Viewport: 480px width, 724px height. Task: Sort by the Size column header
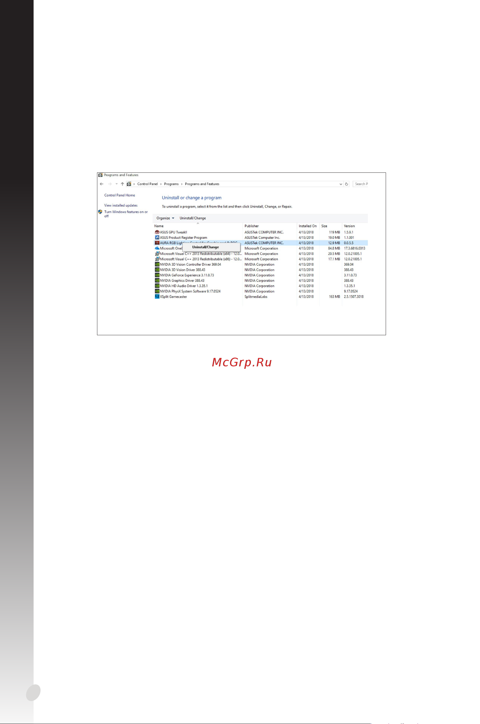324,226
